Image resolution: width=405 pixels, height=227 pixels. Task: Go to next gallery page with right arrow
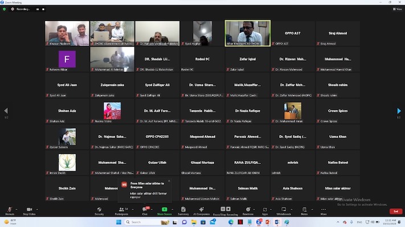pos(399,111)
